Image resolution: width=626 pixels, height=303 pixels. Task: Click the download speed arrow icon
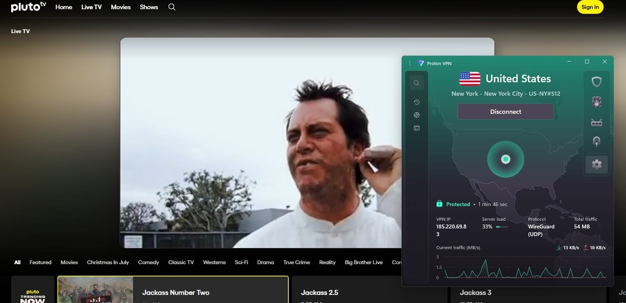(x=559, y=248)
